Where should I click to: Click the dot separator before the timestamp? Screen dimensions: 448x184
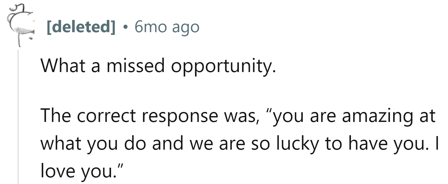coord(125,27)
